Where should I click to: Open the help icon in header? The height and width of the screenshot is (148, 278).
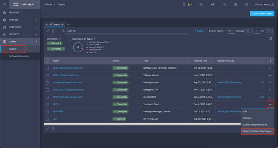[x=247, y=5]
